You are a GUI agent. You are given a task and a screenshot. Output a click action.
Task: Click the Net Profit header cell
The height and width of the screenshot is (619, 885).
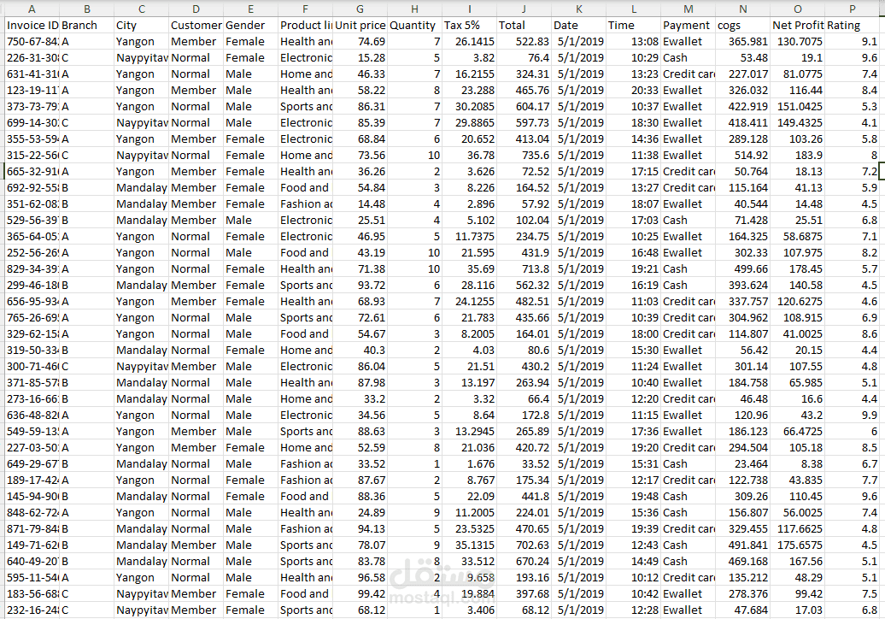click(x=798, y=26)
